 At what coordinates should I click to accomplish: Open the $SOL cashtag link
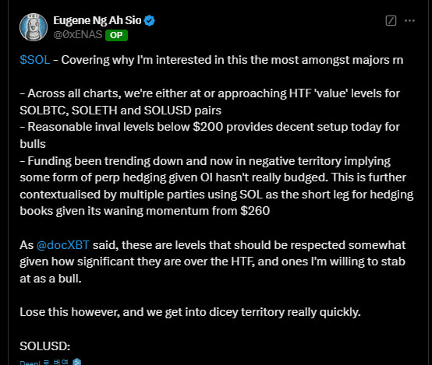click(35, 60)
